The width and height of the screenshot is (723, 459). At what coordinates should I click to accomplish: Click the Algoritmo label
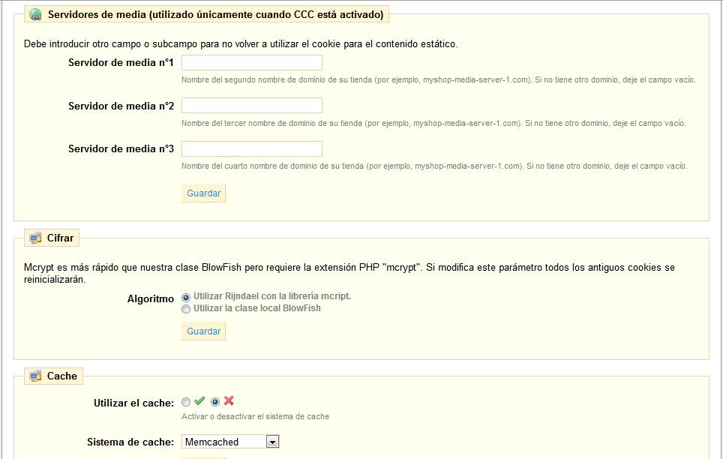tap(150, 299)
